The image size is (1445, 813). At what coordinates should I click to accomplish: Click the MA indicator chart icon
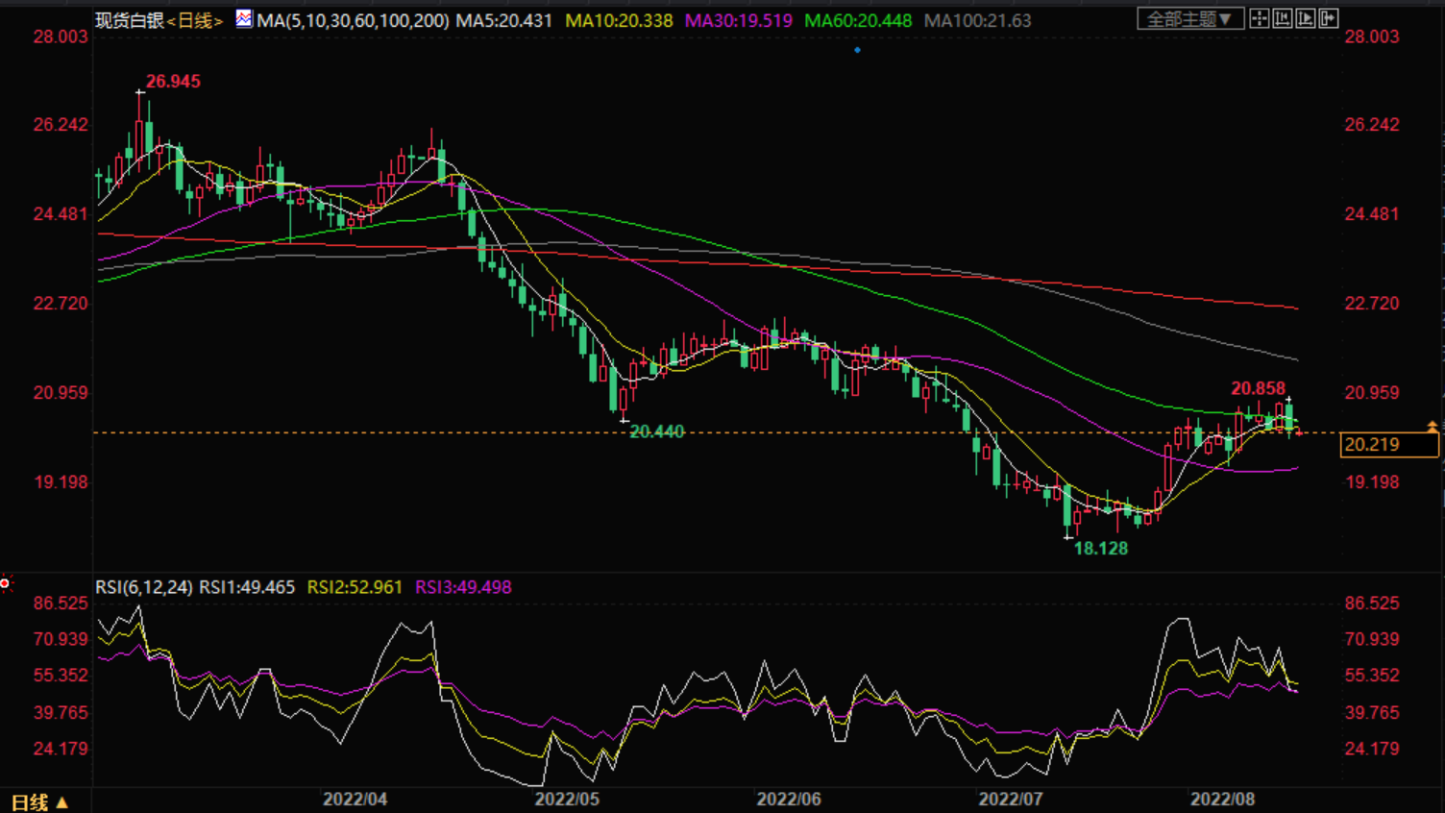coord(244,18)
